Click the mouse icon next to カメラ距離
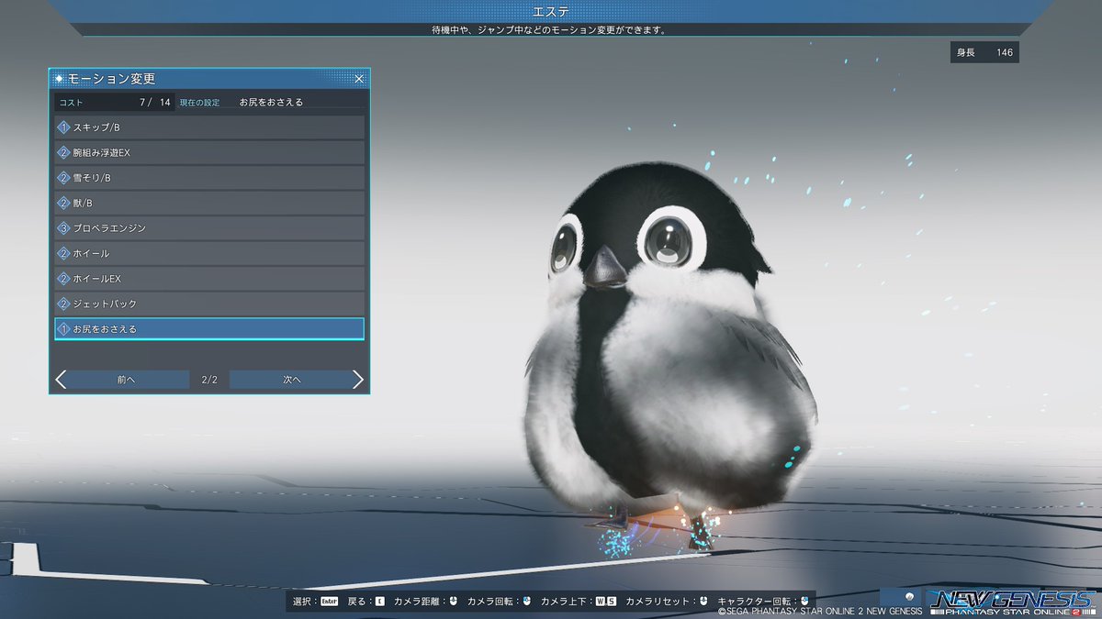The height and width of the screenshot is (619, 1102). [x=452, y=602]
